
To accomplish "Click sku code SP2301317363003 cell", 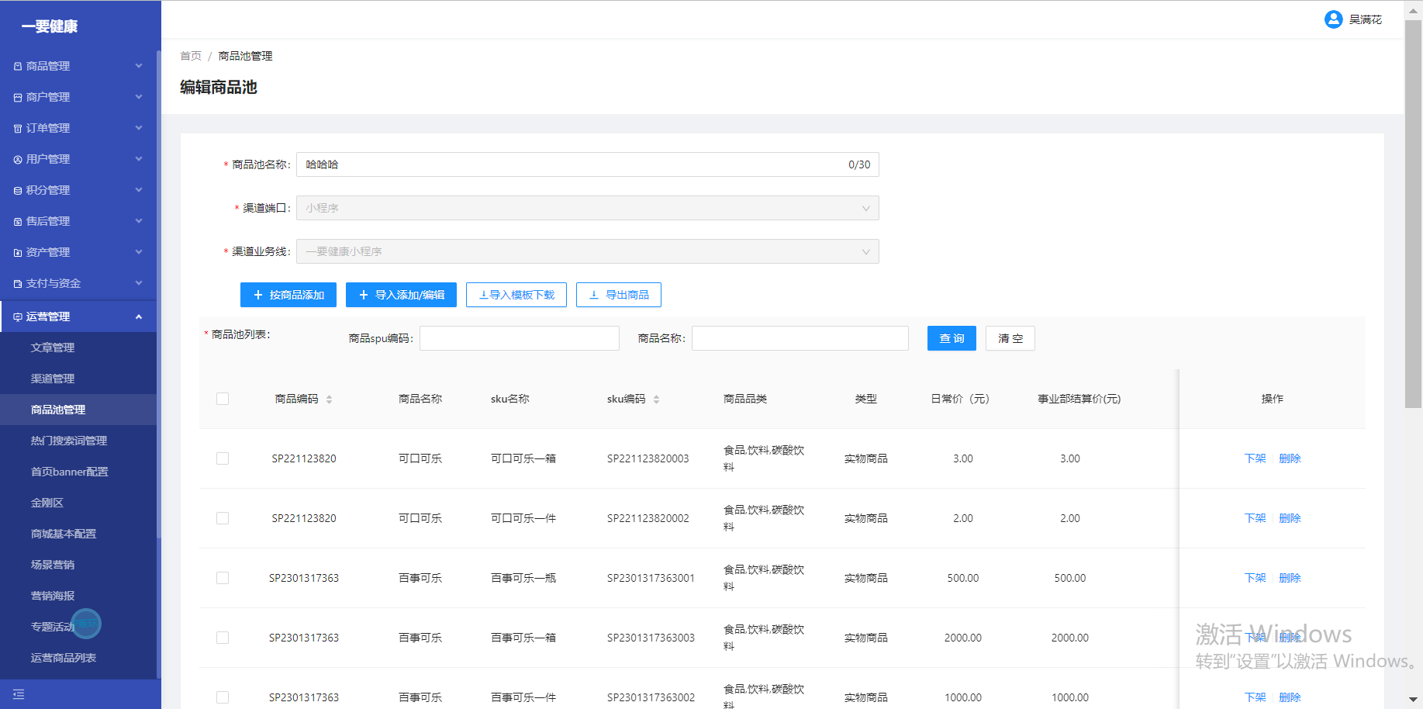I will point(651,638).
